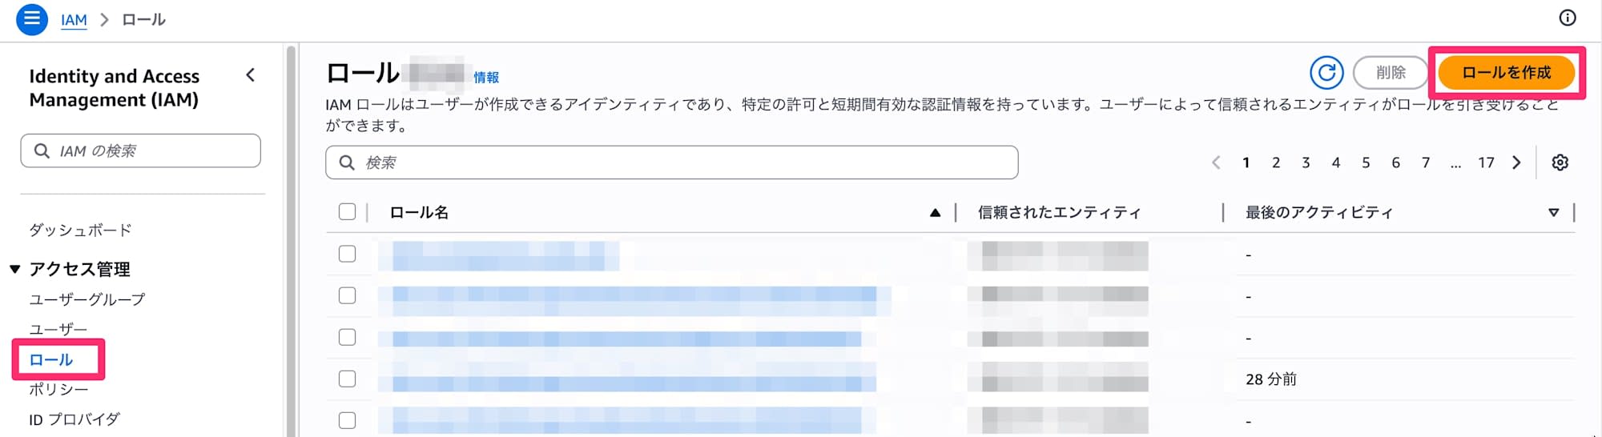This screenshot has height=437, width=1602.
Task: Open the hamburger navigation menu
Action: point(32,18)
